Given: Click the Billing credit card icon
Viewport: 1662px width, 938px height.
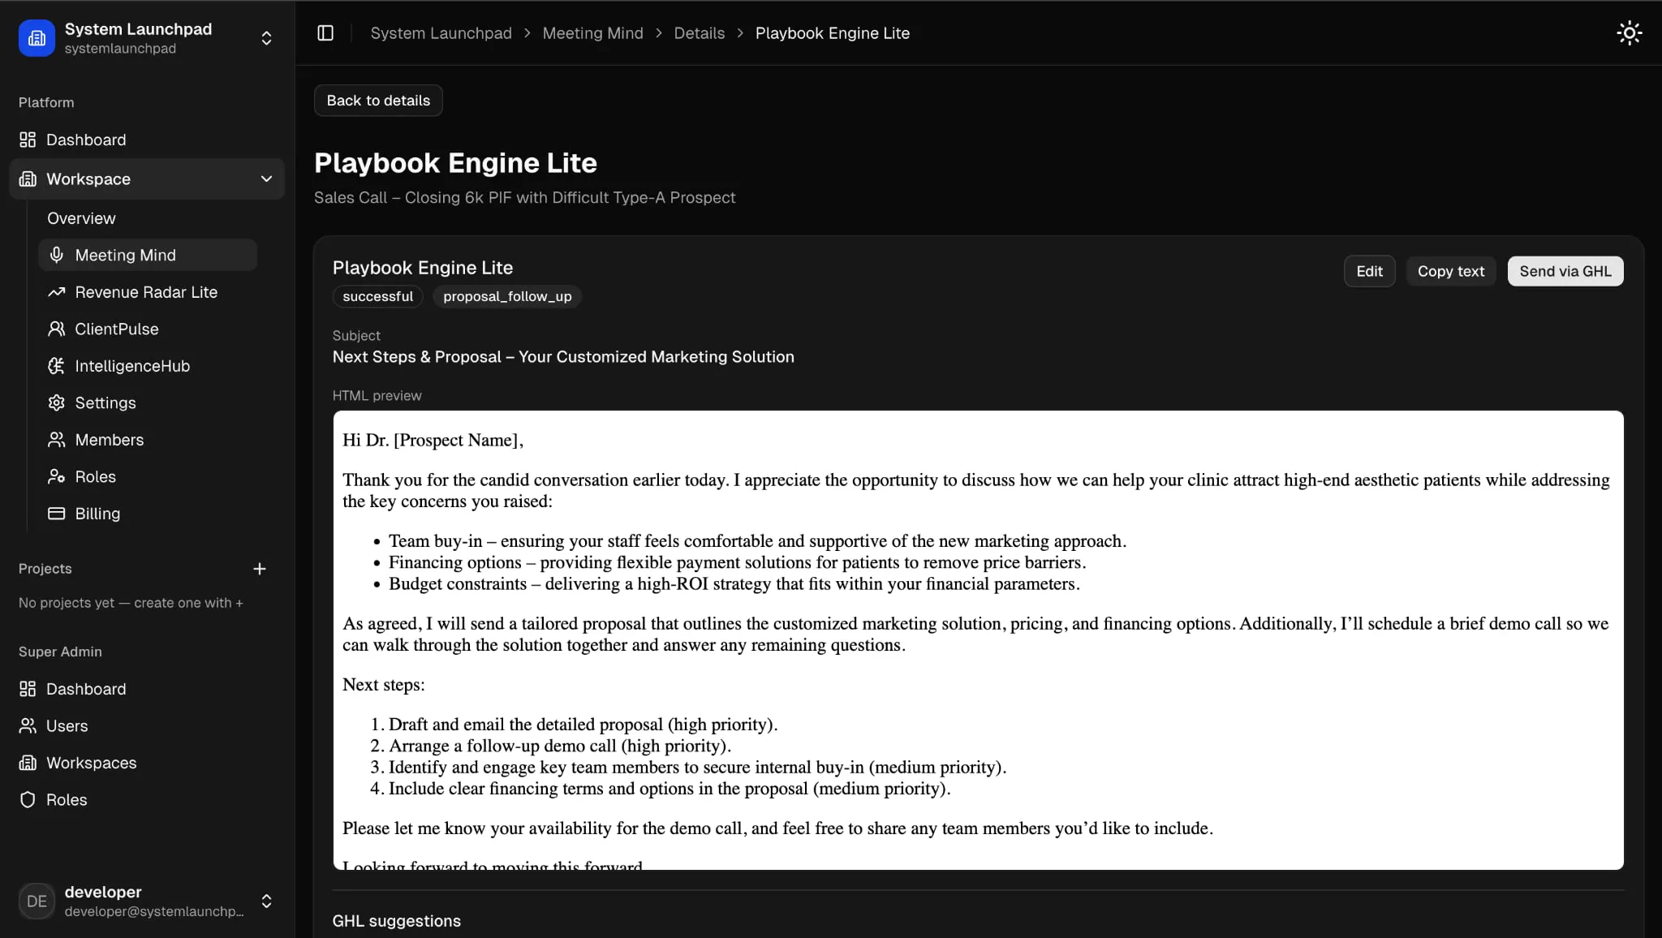Looking at the screenshot, I should [56, 514].
